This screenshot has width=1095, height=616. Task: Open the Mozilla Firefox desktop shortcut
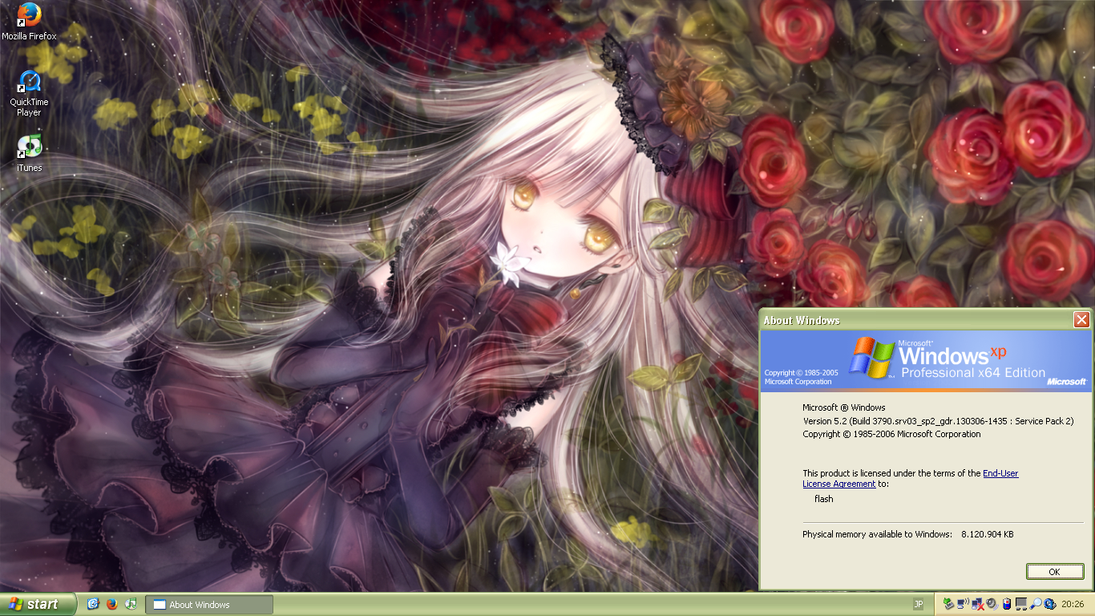[29, 22]
